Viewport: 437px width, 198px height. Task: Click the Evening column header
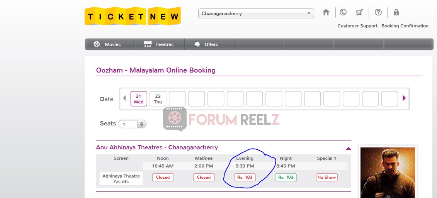pos(245,158)
